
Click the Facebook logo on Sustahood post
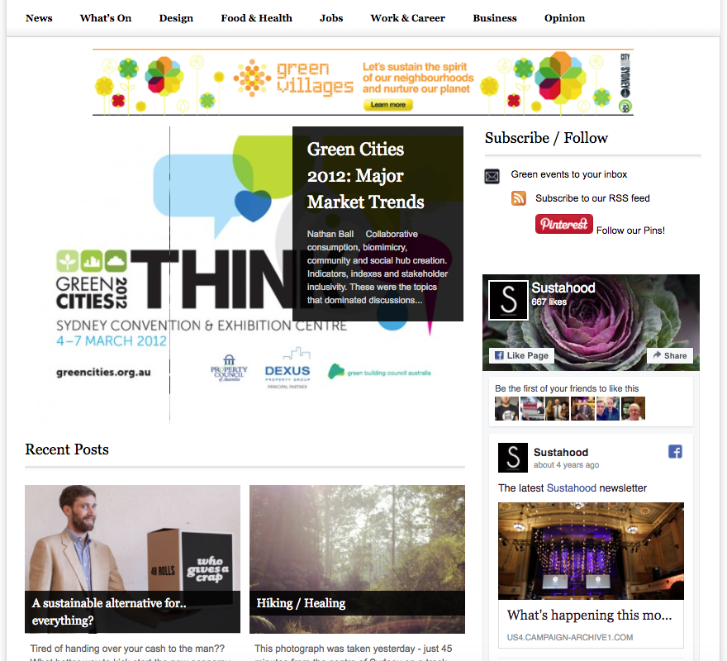pyautogui.click(x=675, y=452)
